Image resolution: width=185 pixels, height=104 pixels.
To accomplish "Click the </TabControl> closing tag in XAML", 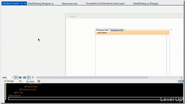I will click(x=28, y=89).
